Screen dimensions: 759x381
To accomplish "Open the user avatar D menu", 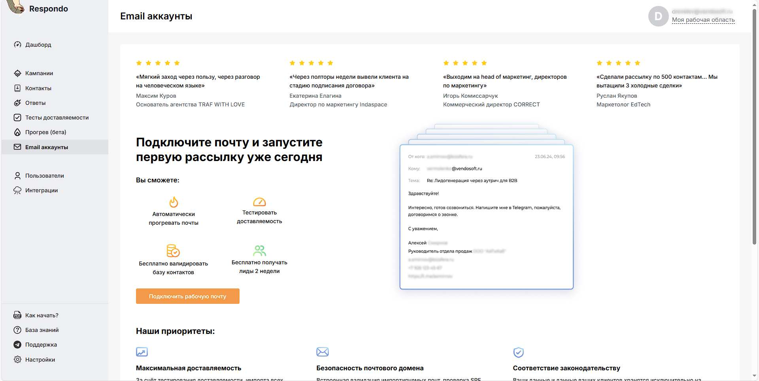I will tap(658, 16).
